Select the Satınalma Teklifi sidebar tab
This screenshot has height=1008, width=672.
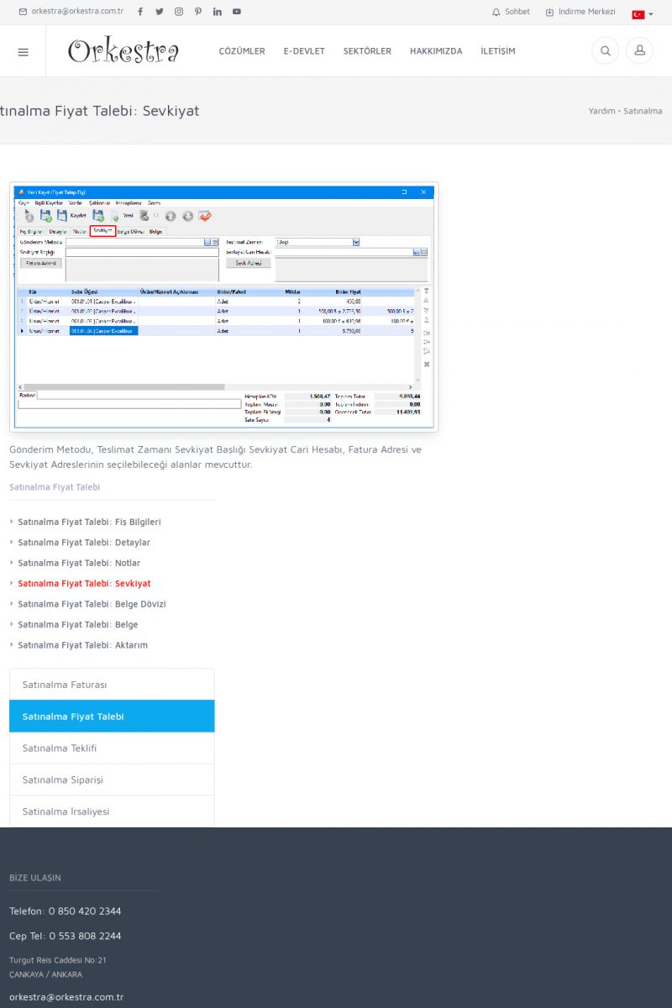tap(112, 748)
